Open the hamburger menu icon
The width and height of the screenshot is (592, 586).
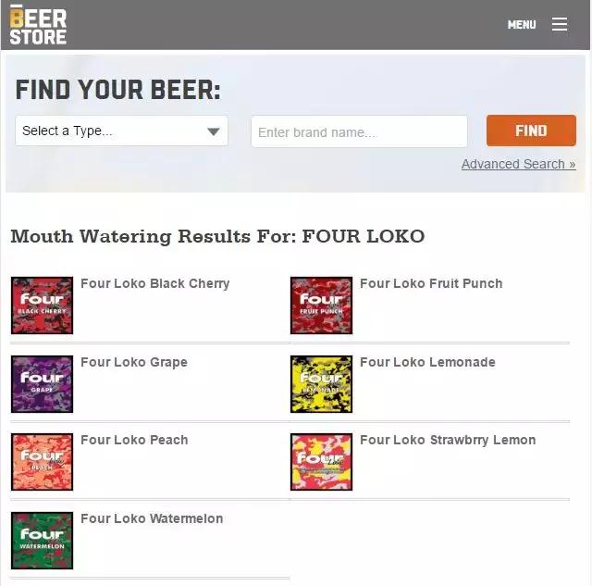coord(560,25)
